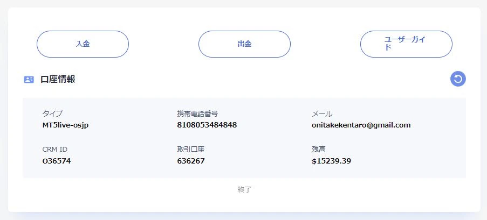Viewport: 487px width, 220px height.
Task: Click the 携帯電話番号 field label
Action: (x=197, y=113)
